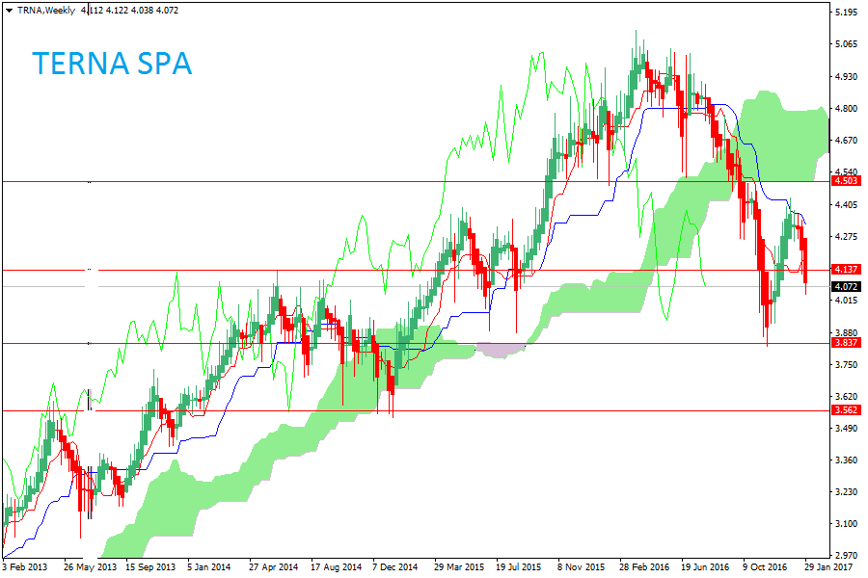The width and height of the screenshot is (868, 578).
Task: Select the 15 Sep 2013 date label
Action: pos(150,567)
